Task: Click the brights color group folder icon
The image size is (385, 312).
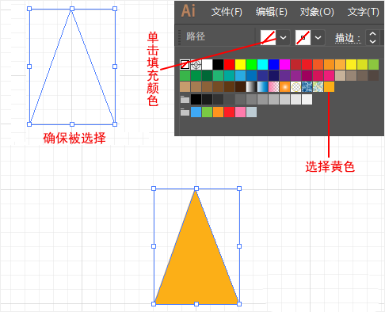Action: coord(185,112)
